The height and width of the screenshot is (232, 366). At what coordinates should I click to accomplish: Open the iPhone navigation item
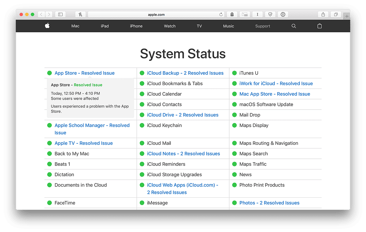[x=136, y=26]
